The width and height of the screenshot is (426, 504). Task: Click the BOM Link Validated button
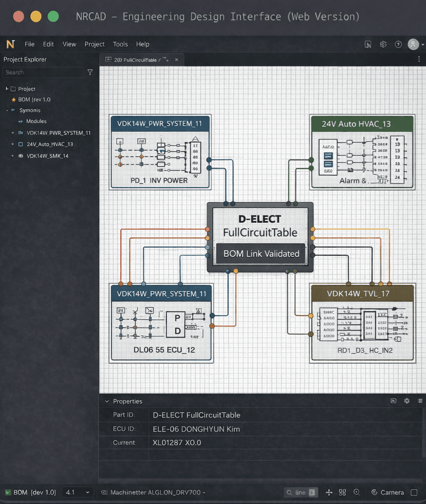[x=261, y=253]
